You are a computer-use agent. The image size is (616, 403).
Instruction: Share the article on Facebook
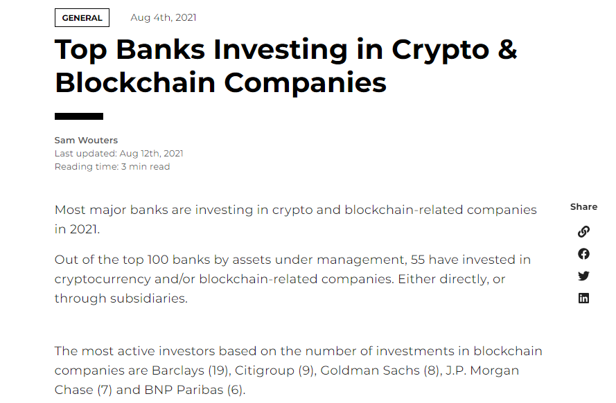pos(583,254)
